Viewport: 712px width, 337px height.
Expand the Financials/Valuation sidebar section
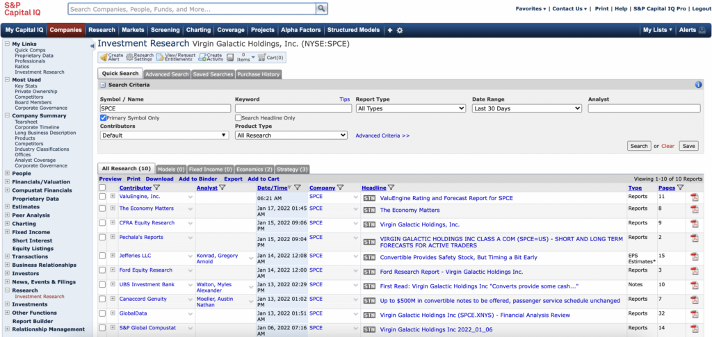[x=8, y=181]
